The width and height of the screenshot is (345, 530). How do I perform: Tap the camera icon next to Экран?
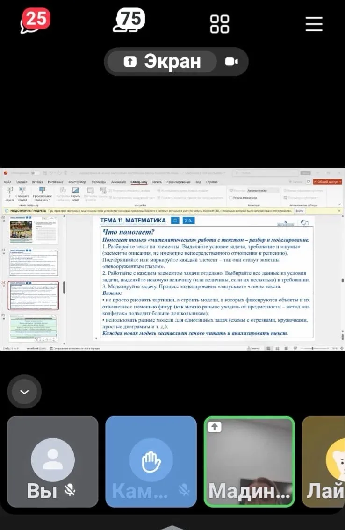[231, 62]
